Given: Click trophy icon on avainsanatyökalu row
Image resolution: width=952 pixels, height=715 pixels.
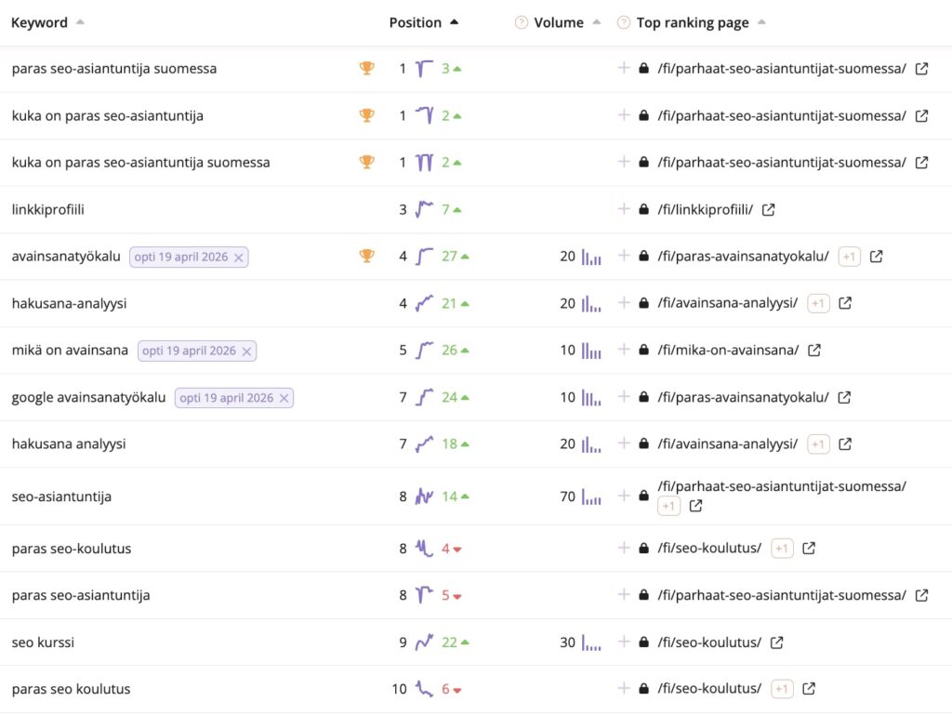Looking at the screenshot, I should coord(366,256).
